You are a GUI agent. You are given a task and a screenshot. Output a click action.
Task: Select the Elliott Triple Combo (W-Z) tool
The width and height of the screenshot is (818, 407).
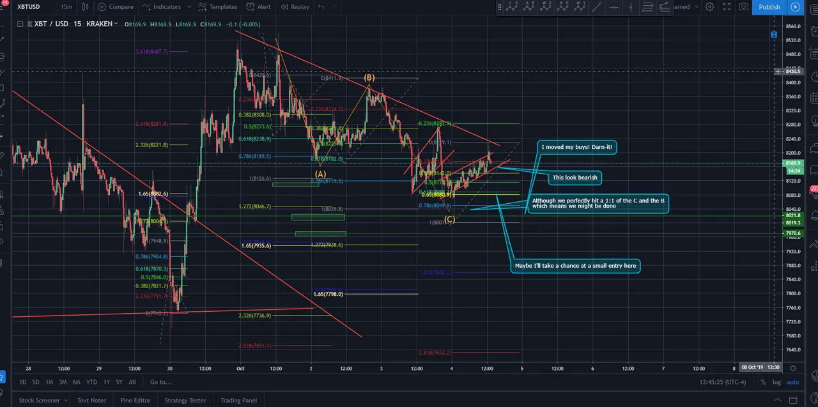tap(546, 7)
